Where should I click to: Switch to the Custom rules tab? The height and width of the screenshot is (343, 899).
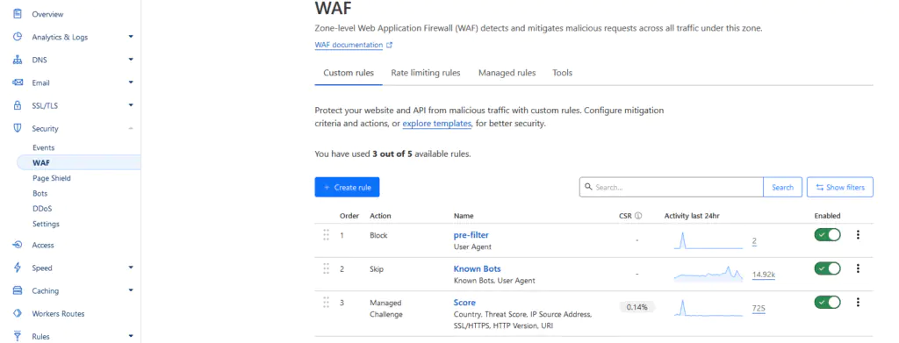[349, 73]
